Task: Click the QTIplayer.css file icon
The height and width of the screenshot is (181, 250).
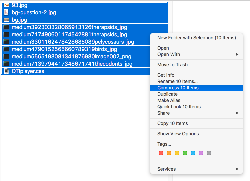Action: click(x=6, y=71)
